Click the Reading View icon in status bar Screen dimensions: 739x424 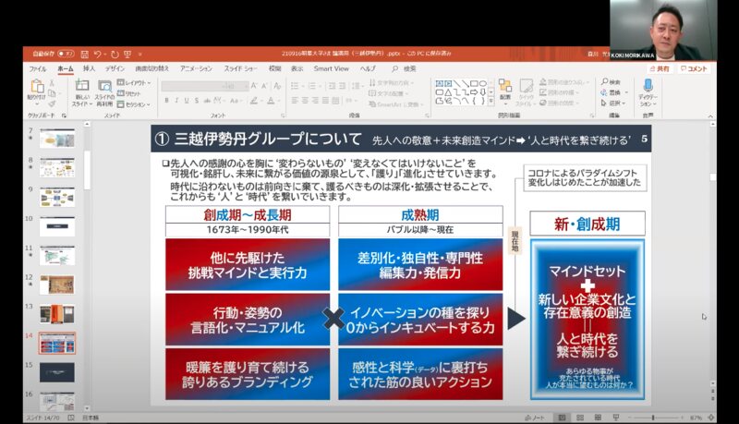pyautogui.click(x=596, y=418)
